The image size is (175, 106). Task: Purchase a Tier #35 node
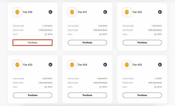click(x=142, y=95)
